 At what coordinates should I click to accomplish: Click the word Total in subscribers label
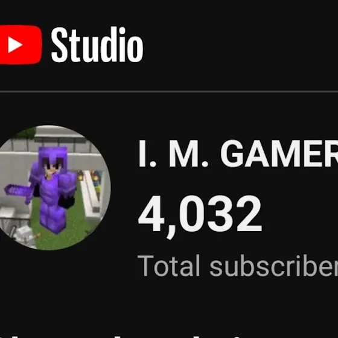point(169,266)
